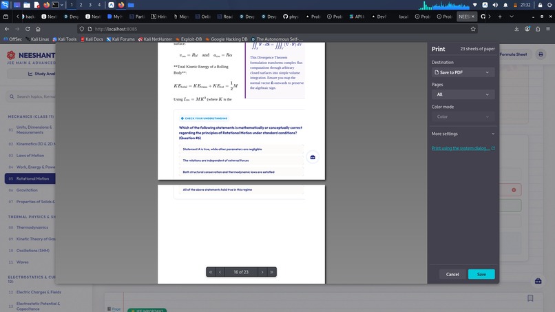Go to next page in print preview
555x312 pixels.
262,272
